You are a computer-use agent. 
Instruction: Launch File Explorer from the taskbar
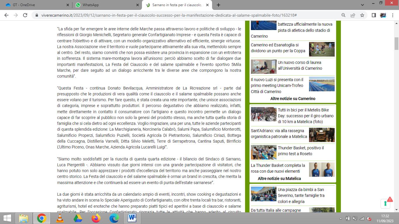[23, 218]
